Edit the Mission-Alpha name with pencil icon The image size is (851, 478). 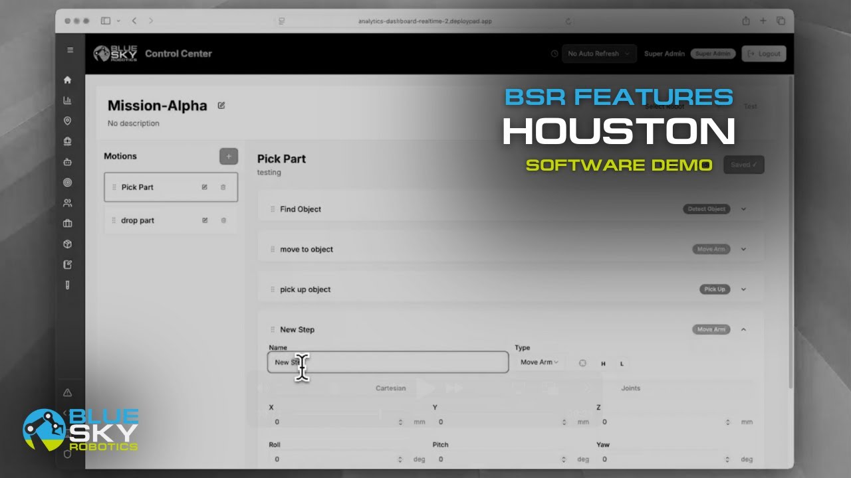pyautogui.click(x=221, y=106)
